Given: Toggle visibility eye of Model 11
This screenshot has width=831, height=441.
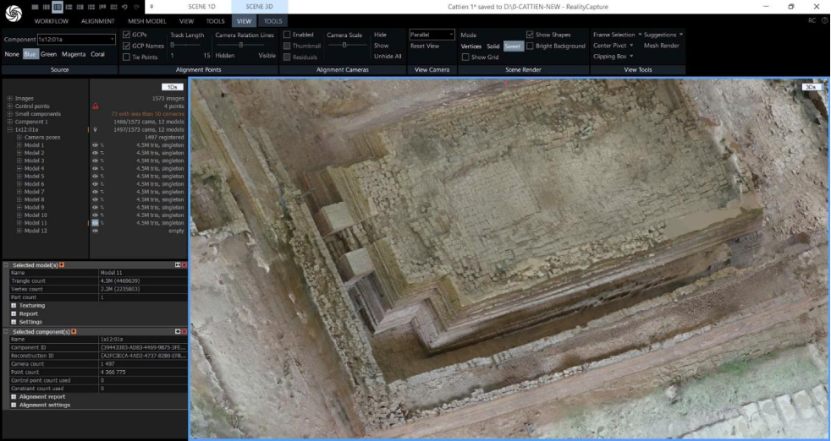Looking at the screenshot, I should click(96, 223).
